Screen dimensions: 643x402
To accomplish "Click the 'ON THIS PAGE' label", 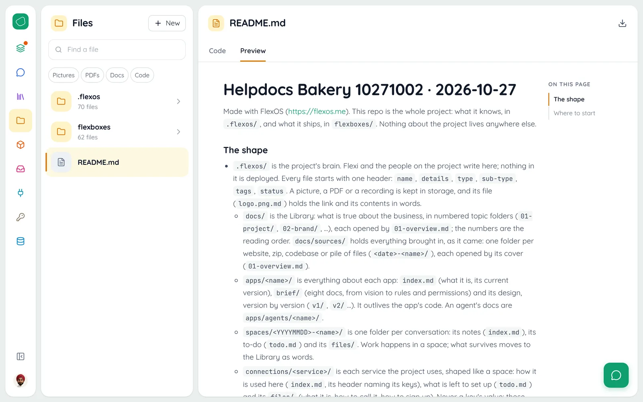I will point(569,84).
